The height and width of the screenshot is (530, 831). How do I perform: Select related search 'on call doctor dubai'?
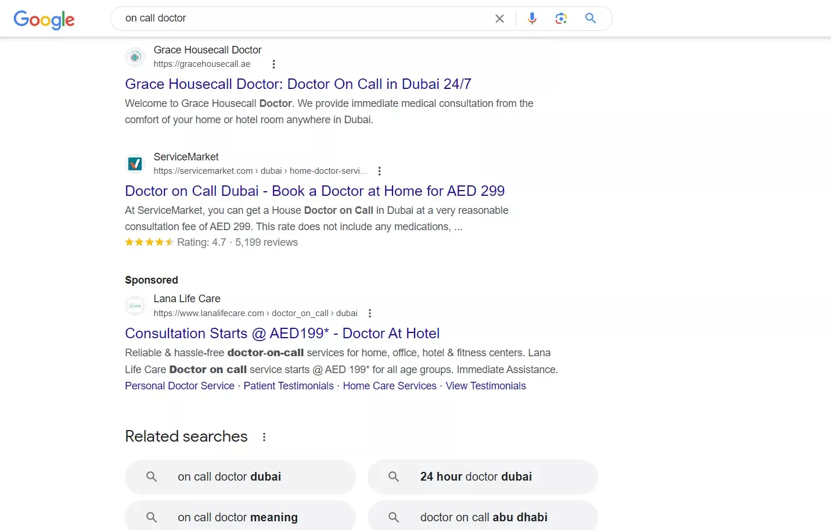click(x=240, y=477)
